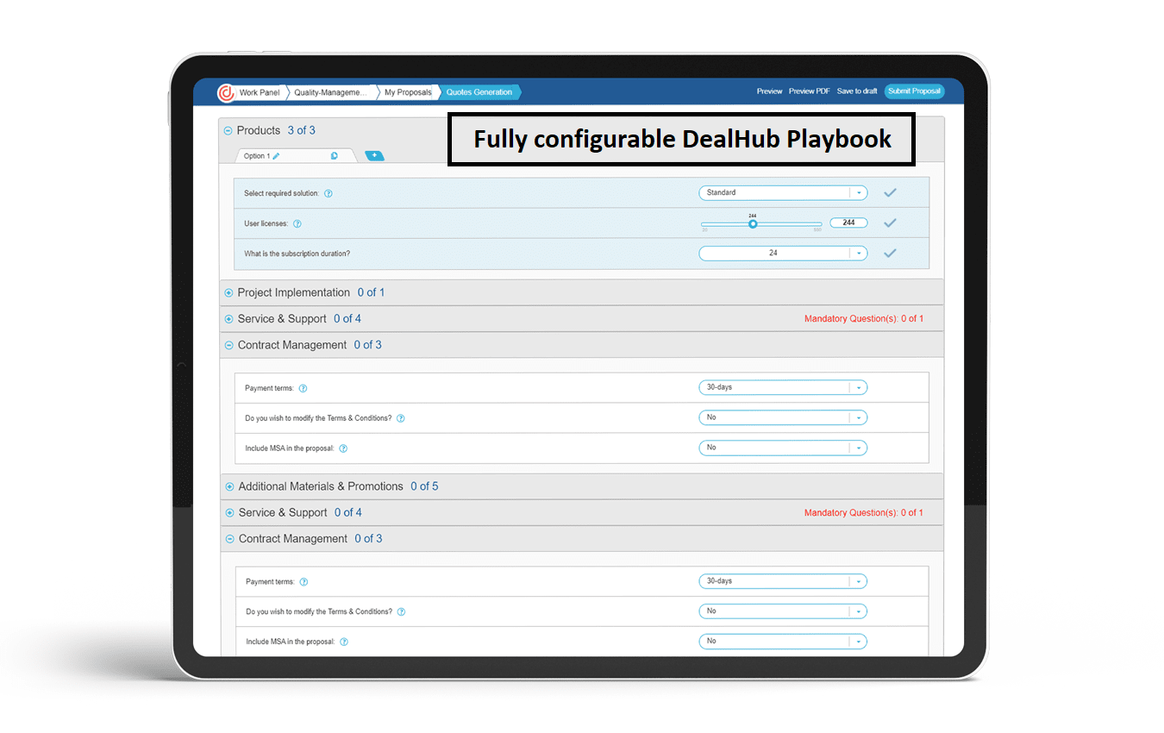The image size is (1164, 733).
Task: Open help for 'Include MSA in the proposal'
Action: pos(343,448)
